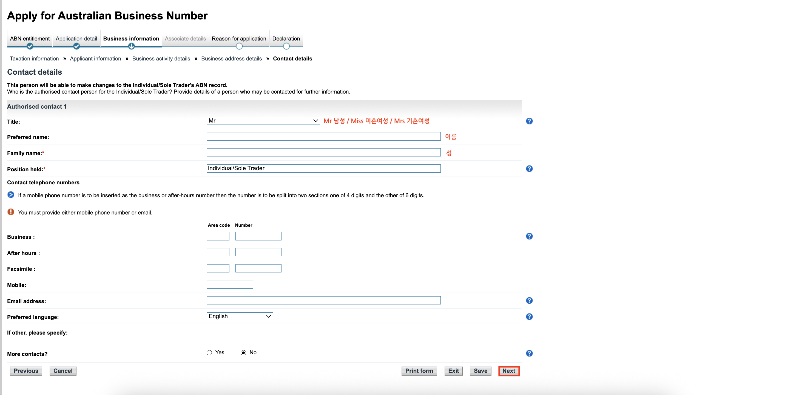Click help icon next to Title field
The height and width of the screenshot is (395, 785).
[x=529, y=121]
